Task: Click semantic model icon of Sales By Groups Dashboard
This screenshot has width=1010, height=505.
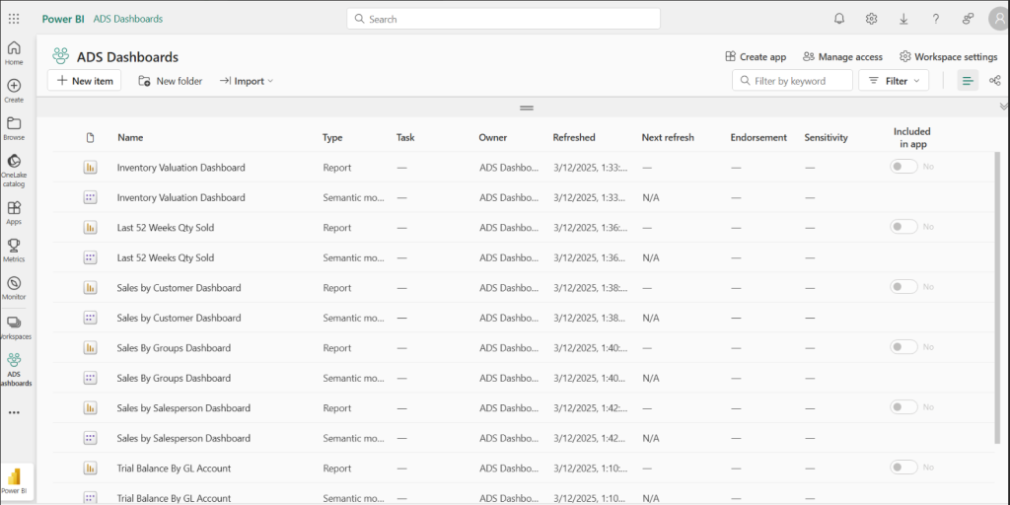Action: click(x=90, y=378)
